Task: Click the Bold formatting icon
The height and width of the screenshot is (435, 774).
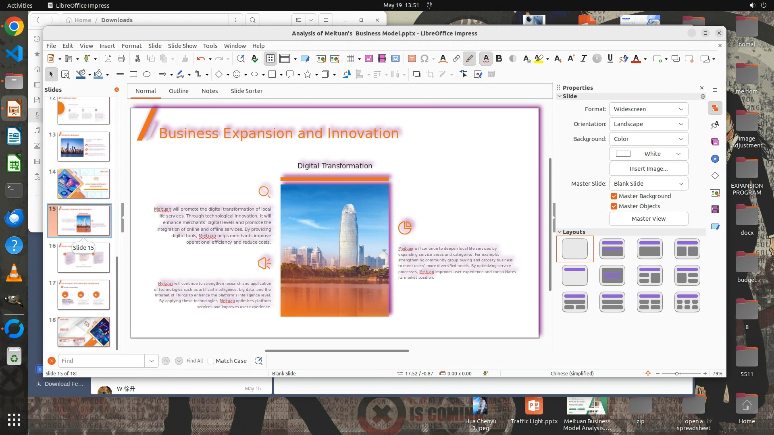Action: [499, 59]
